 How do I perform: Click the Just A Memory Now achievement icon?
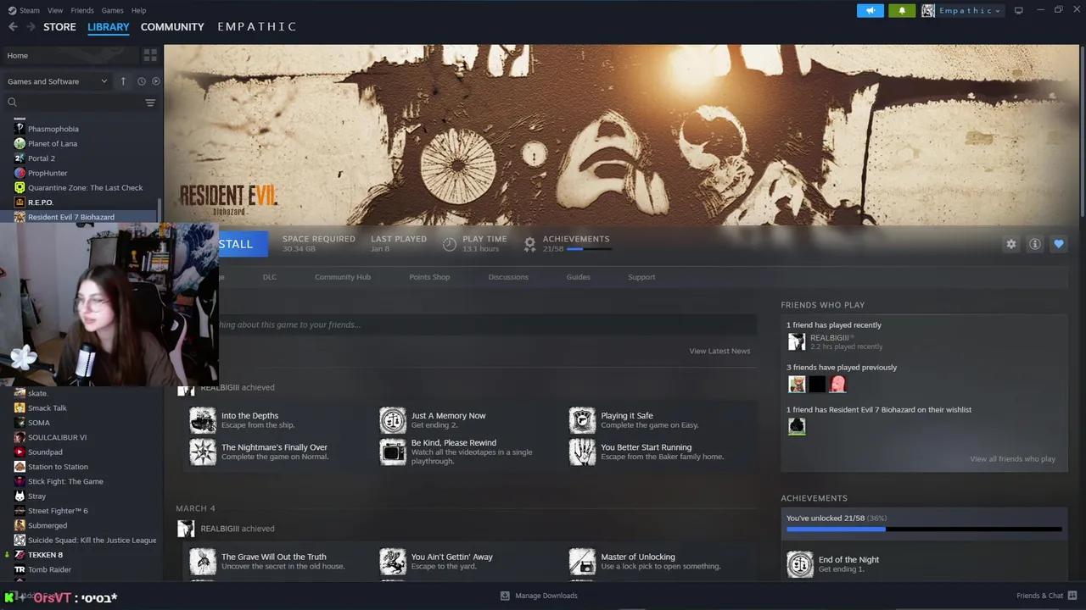[x=393, y=420]
